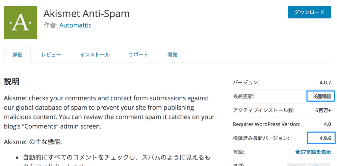Click the highlighted 3週間前 last-updated value
Image resolution: width=337 pixels, height=166 pixels.
click(x=321, y=96)
